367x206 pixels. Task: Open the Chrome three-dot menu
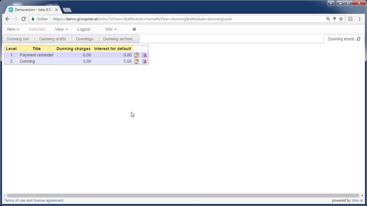[x=360, y=19]
